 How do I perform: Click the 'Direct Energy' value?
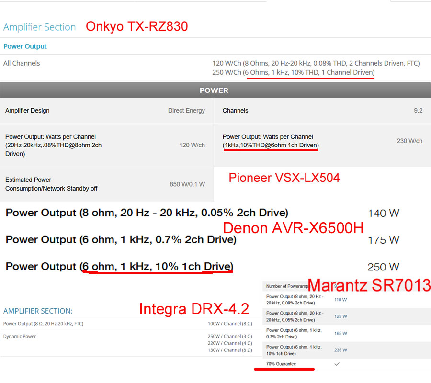click(186, 111)
